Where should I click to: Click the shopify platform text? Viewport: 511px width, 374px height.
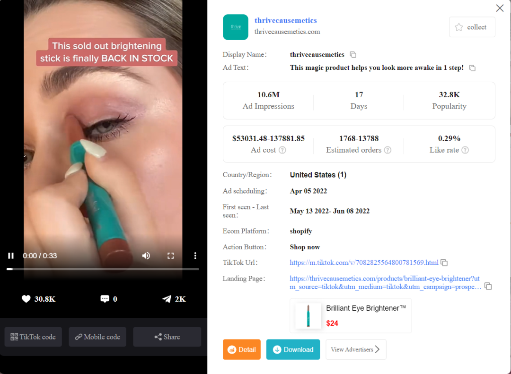pyautogui.click(x=301, y=231)
